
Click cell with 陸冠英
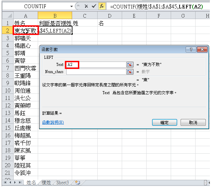click(x=26, y=165)
